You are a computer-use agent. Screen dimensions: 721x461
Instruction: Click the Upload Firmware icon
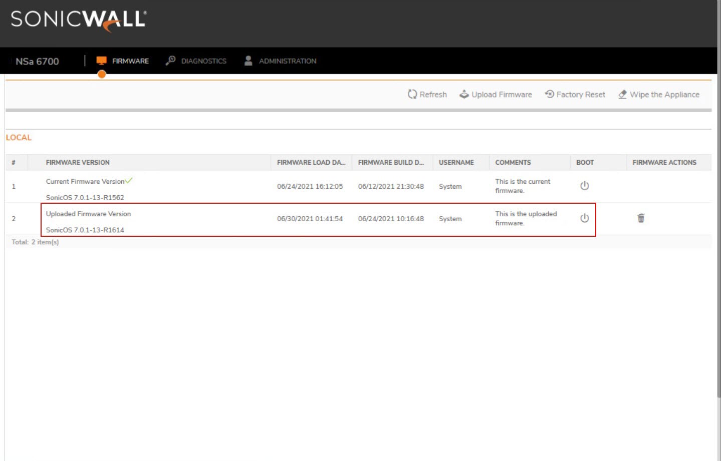(464, 94)
